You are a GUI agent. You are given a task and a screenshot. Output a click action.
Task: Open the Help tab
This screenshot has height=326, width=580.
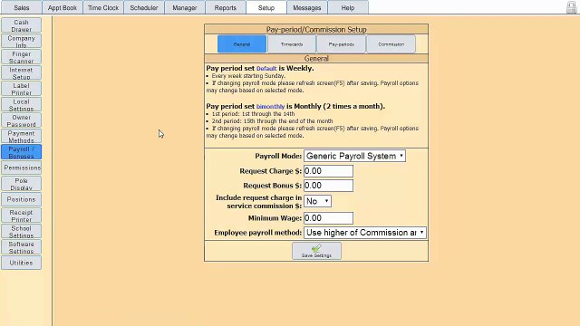pyautogui.click(x=348, y=7)
